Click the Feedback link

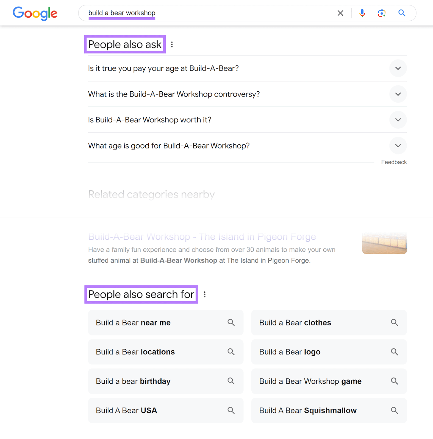tap(394, 162)
